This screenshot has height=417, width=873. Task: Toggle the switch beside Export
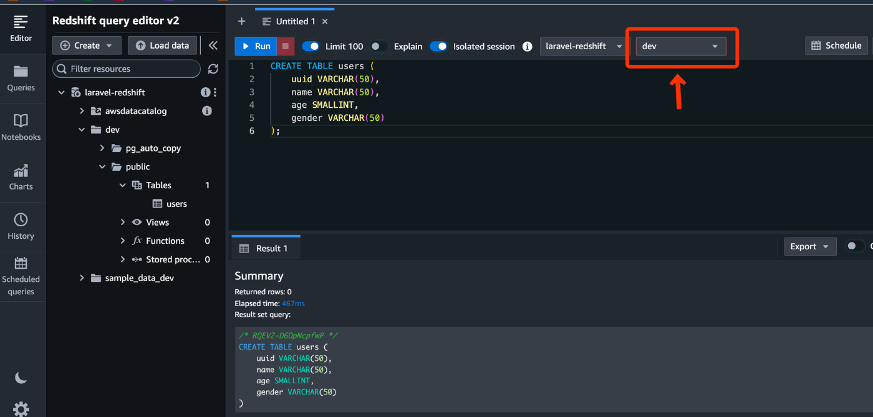(x=855, y=246)
